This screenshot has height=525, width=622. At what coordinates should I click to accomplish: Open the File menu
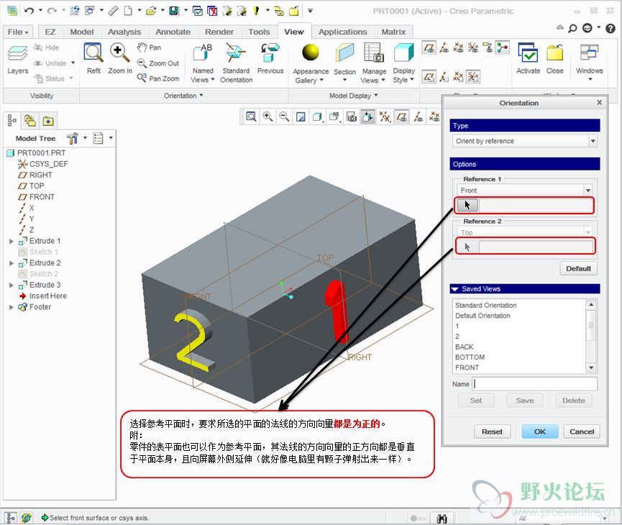coord(17,32)
